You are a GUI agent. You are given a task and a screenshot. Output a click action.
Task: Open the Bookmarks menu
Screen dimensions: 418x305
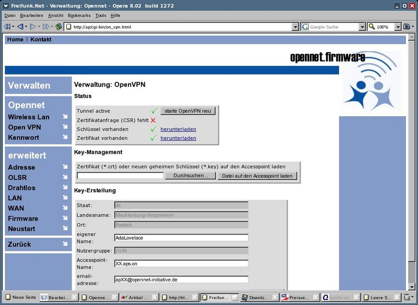(79, 16)
